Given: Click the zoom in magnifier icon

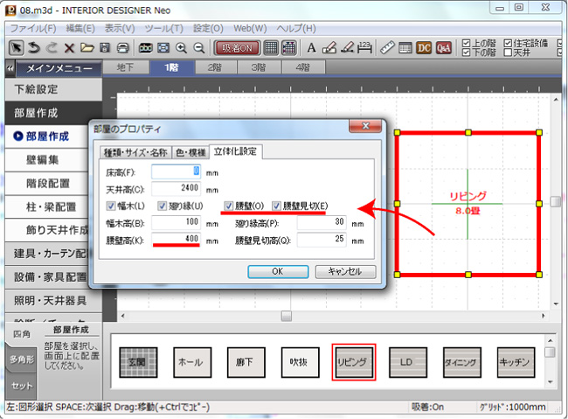Looking at the screenshot, I should click(182, 47).
